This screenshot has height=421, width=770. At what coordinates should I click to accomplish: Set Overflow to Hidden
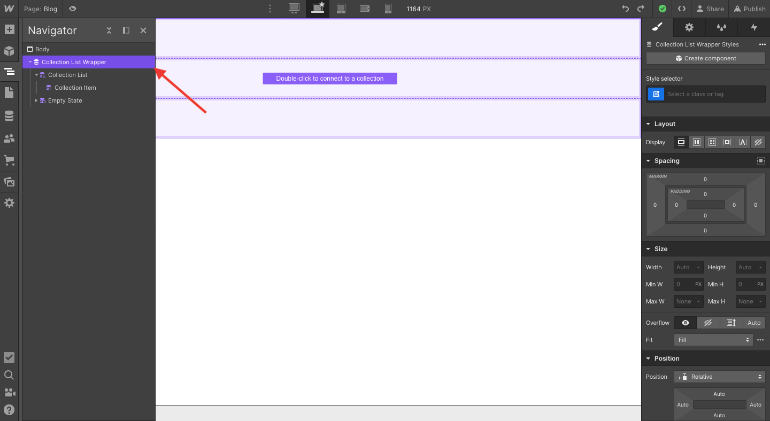[708, 323]
